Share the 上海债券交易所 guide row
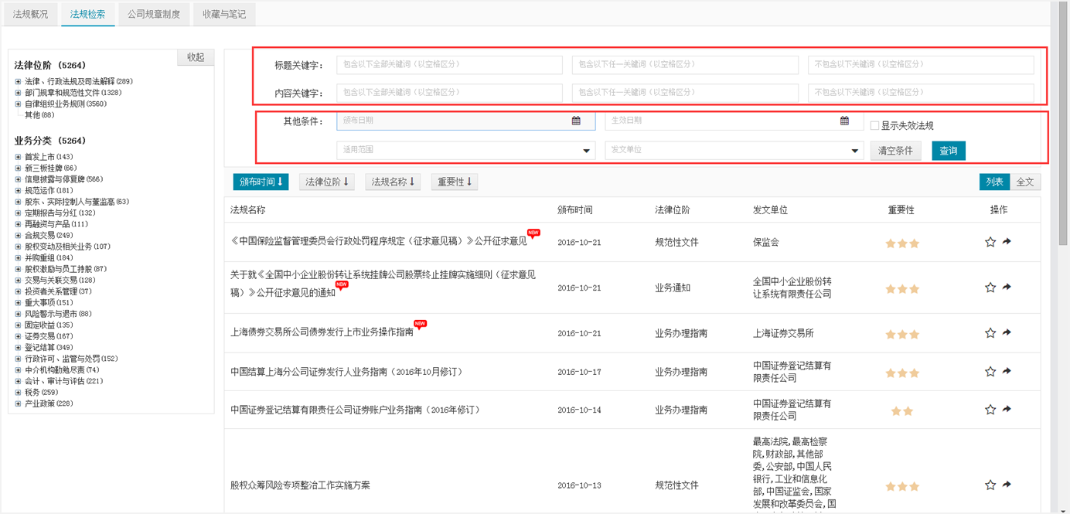 click(x=1007, y=333)
